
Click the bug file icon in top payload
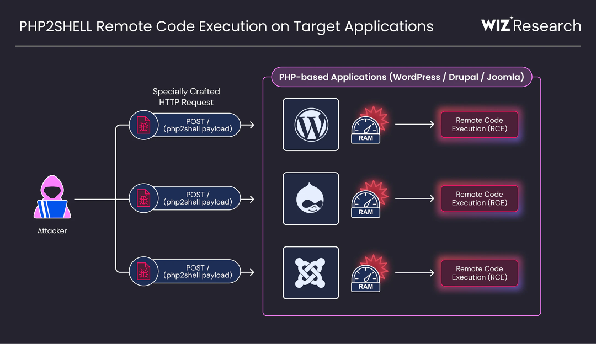pyautogui.click(x=143, y=125)
